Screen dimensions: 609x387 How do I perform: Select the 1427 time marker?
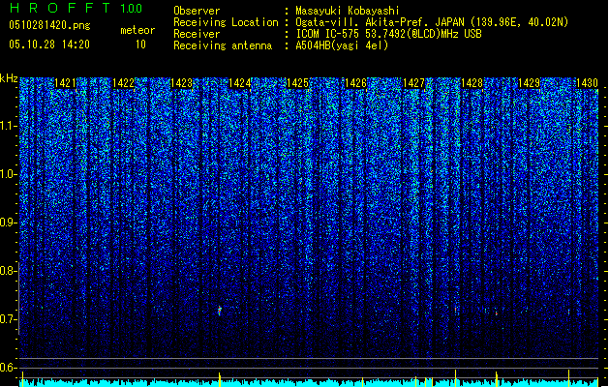coord(413,83)
